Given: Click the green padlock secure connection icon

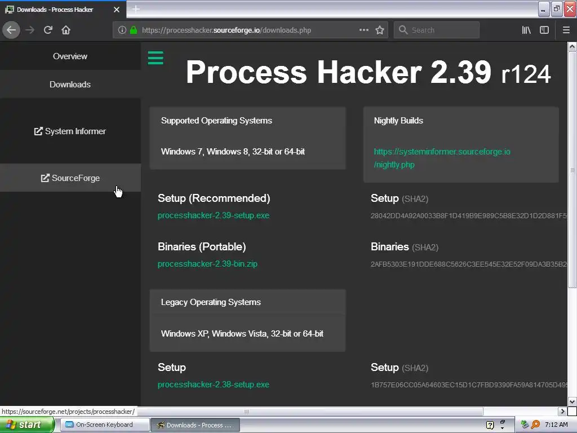Looking at the screenshot, I should coord(134,30).
